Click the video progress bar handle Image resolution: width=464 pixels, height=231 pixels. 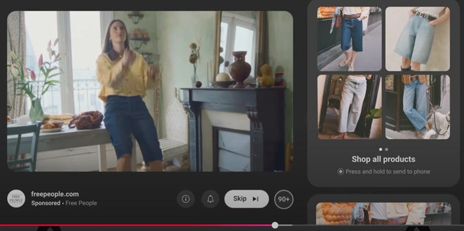275,225
